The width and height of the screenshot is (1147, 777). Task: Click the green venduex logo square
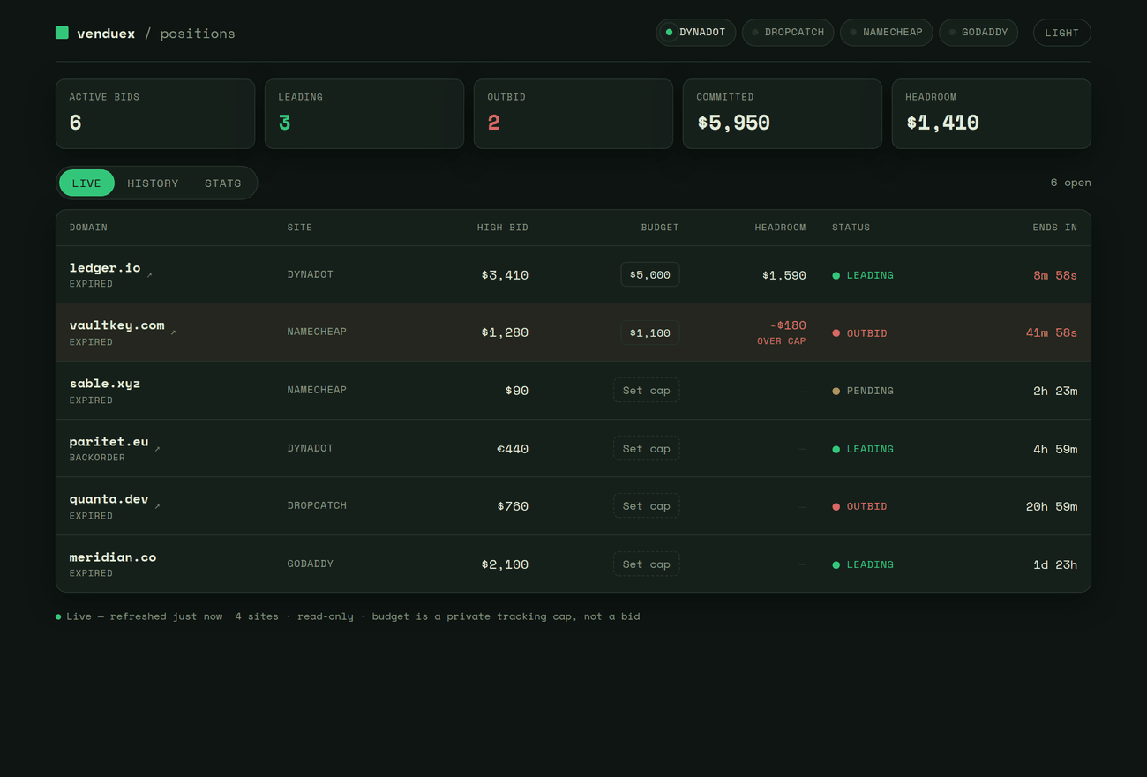(x=62, y=33)
